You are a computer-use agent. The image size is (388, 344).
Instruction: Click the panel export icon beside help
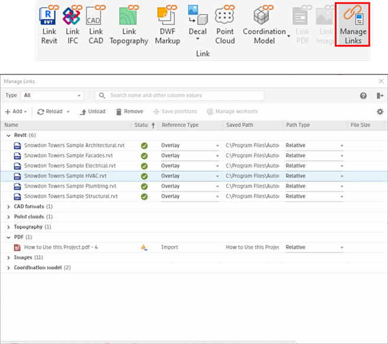(x=380, y=96)
